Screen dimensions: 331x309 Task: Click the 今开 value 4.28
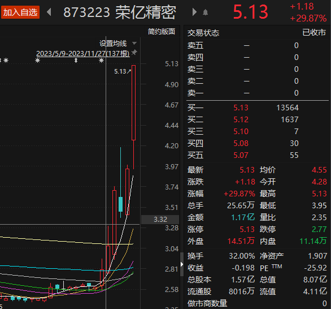(x=319, y=182)
